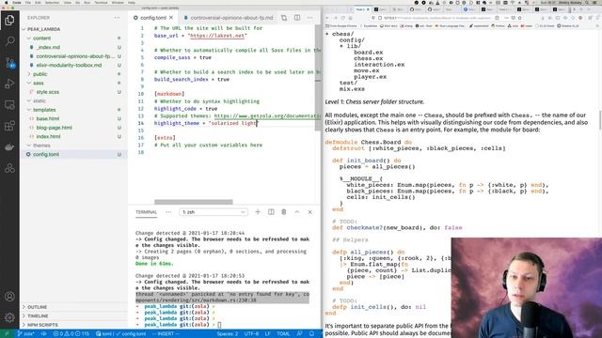The height and width of the screenshot is (338, 602).
Task: Select the TERMINAL panel tab
Action: tap(147, 212)
